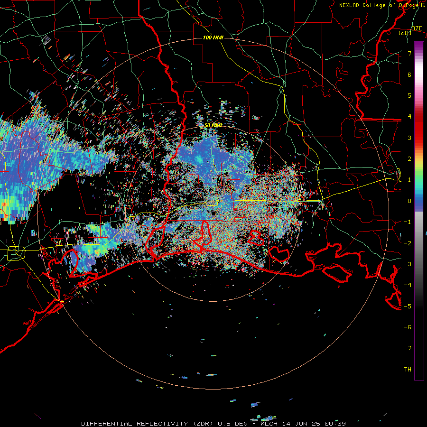
Task: Click the '0.5 DEG' elevation label
Action: click(x=232, y=424)
